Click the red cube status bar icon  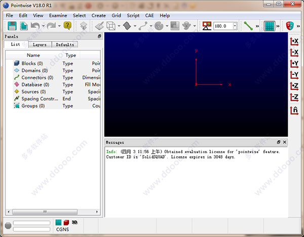coord(66,222)
